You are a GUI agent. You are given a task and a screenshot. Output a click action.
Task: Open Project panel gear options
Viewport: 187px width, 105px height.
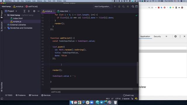click(34, 11)
